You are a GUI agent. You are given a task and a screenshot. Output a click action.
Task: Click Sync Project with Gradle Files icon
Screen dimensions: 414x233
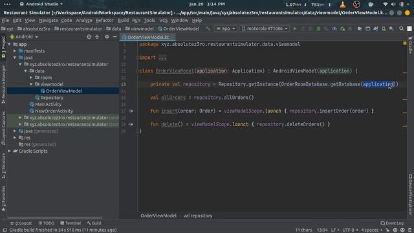click(376, 28)
